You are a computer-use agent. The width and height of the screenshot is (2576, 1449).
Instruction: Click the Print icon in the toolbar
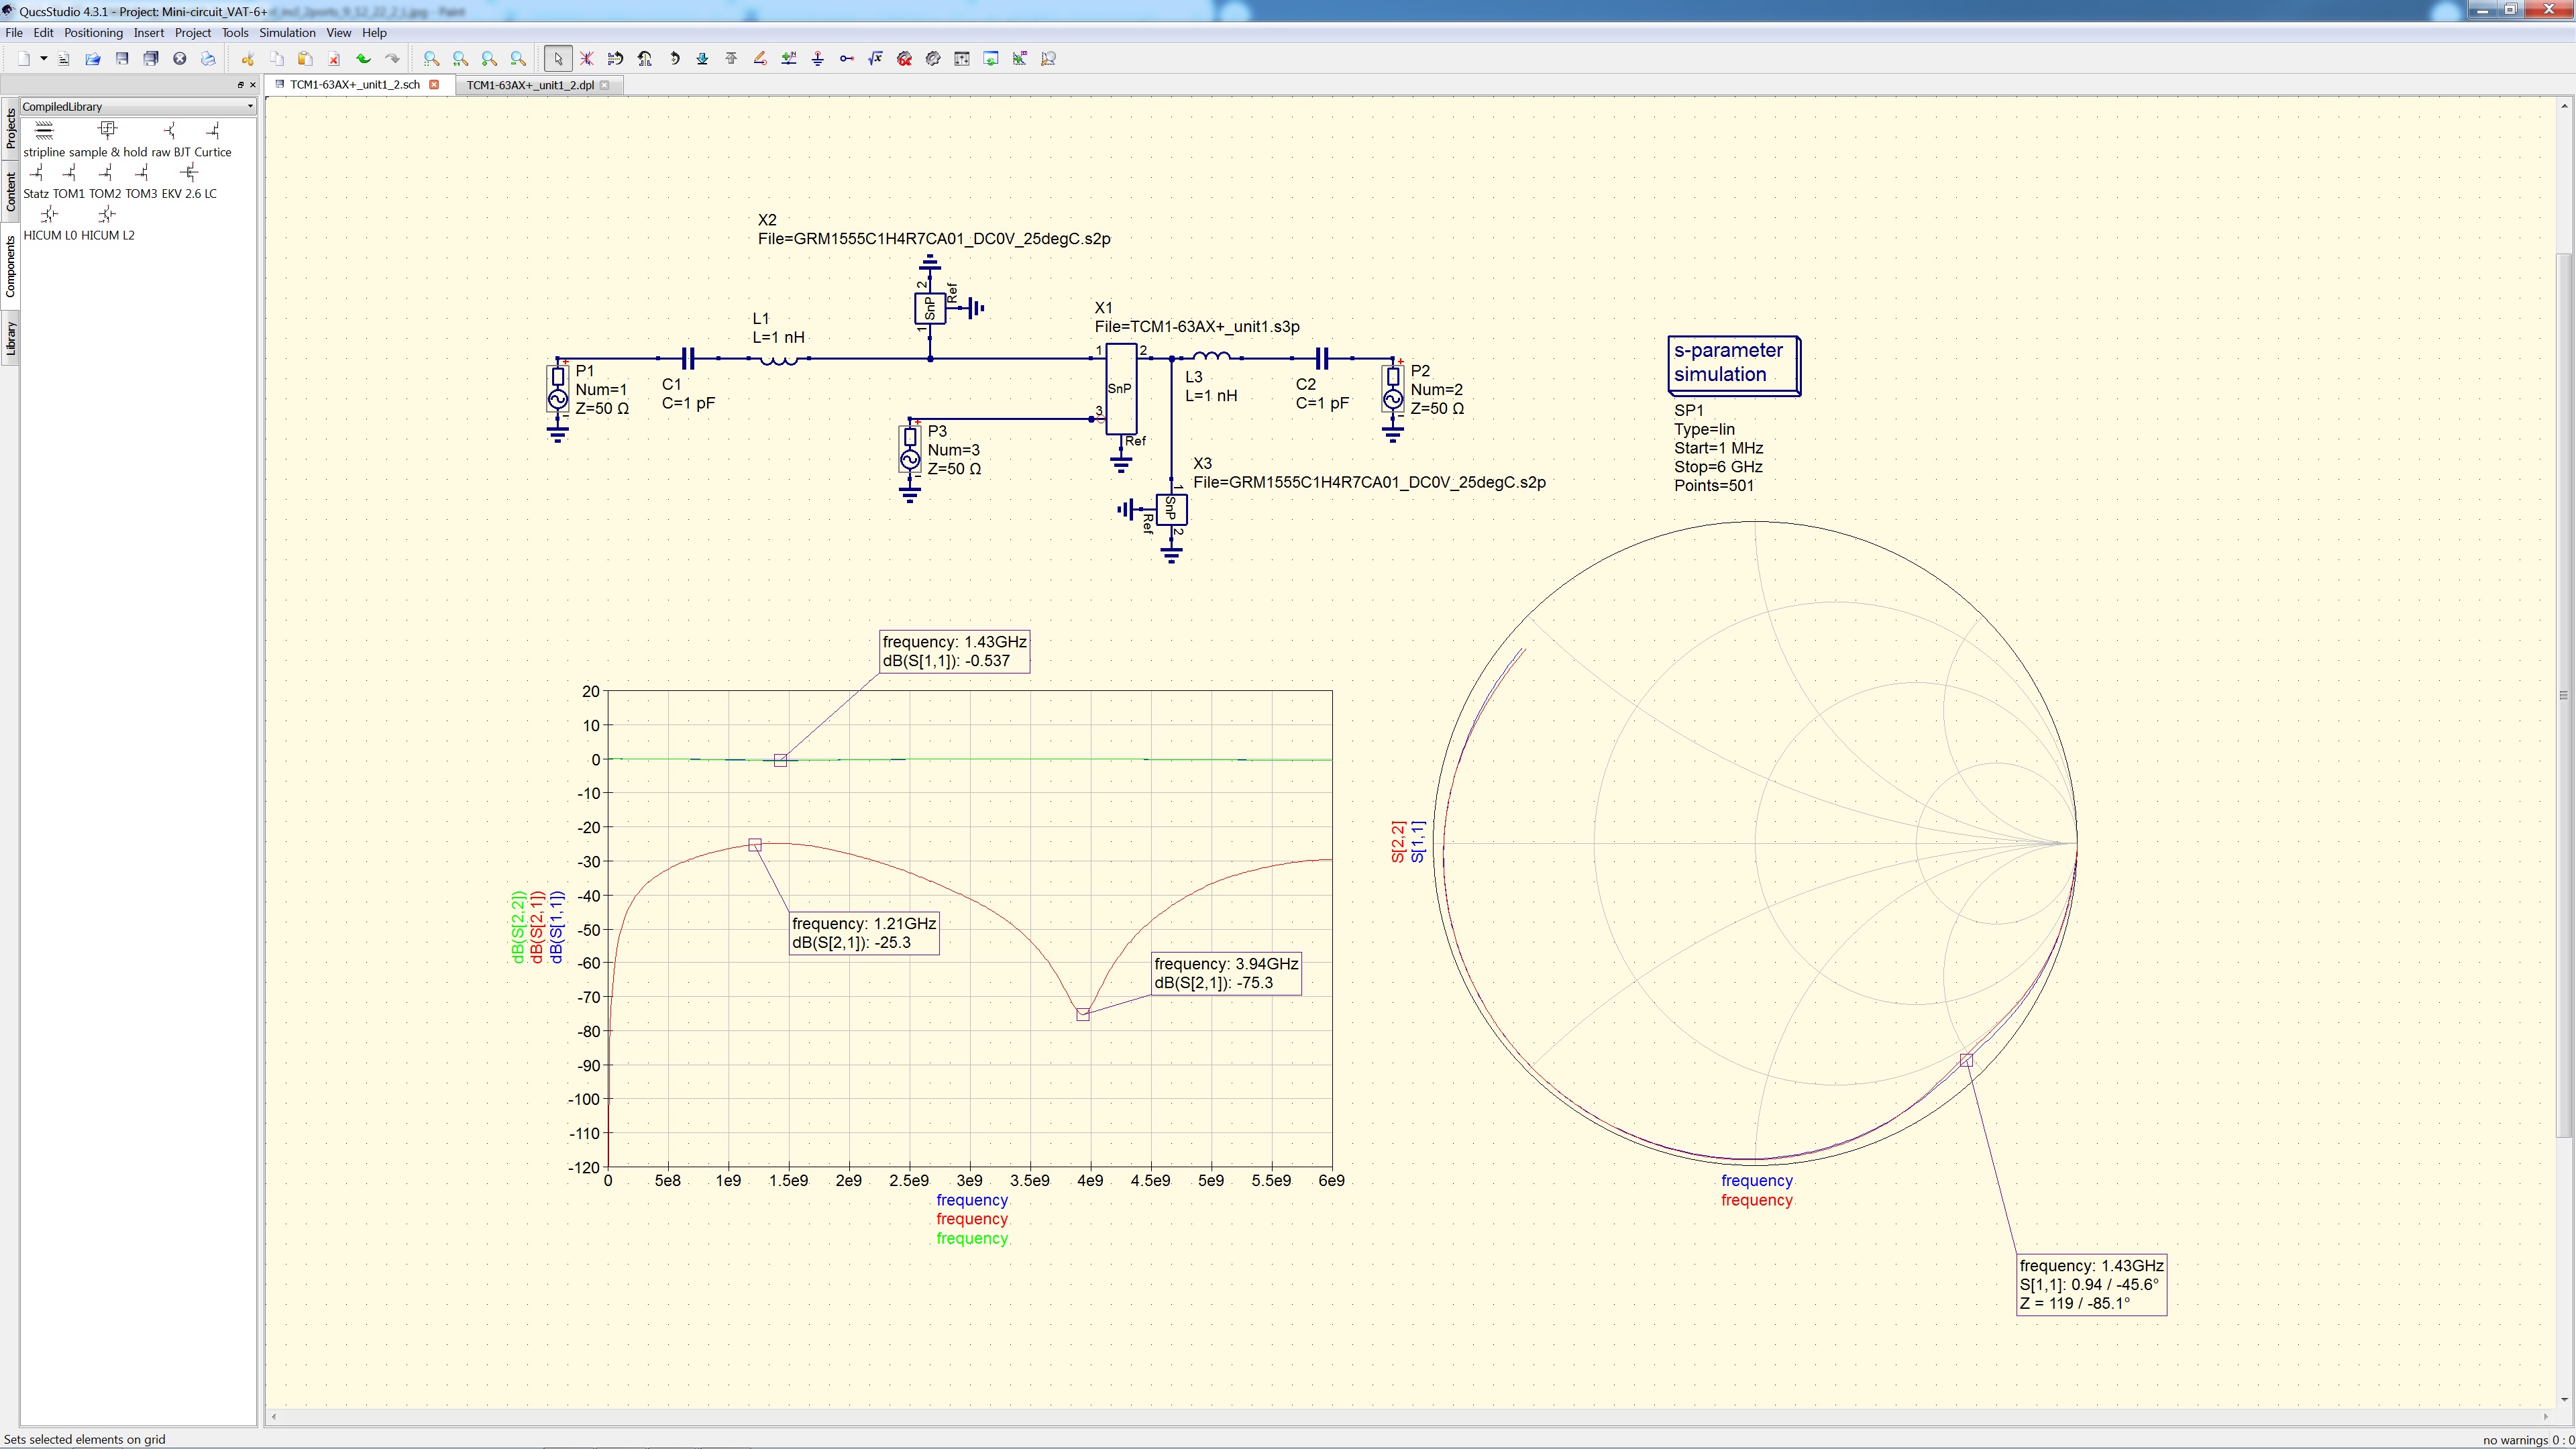click(209, 58)
